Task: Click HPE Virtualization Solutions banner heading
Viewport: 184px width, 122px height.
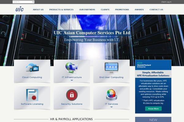Action: (153, 74)
